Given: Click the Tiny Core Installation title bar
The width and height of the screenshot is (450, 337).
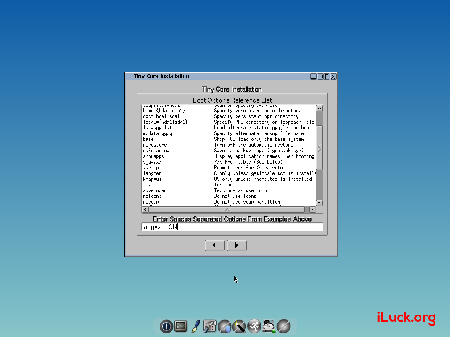Looking at the screenshot, I should point(218,76).
